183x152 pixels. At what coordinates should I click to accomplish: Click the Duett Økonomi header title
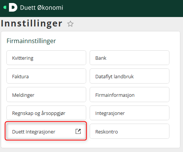pyautogui.click(x=41, y=8)
